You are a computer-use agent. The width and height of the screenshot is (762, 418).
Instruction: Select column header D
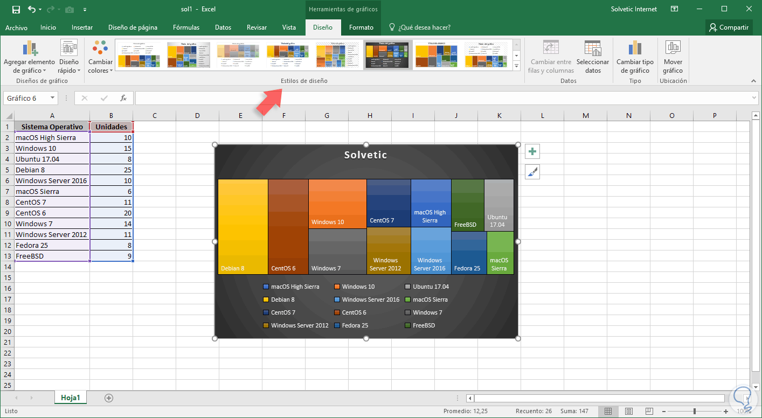click(x=197, y=116)
